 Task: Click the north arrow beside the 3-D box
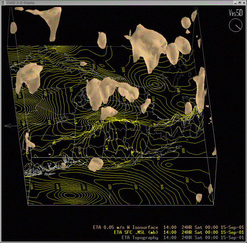click(x=8, y=126)
